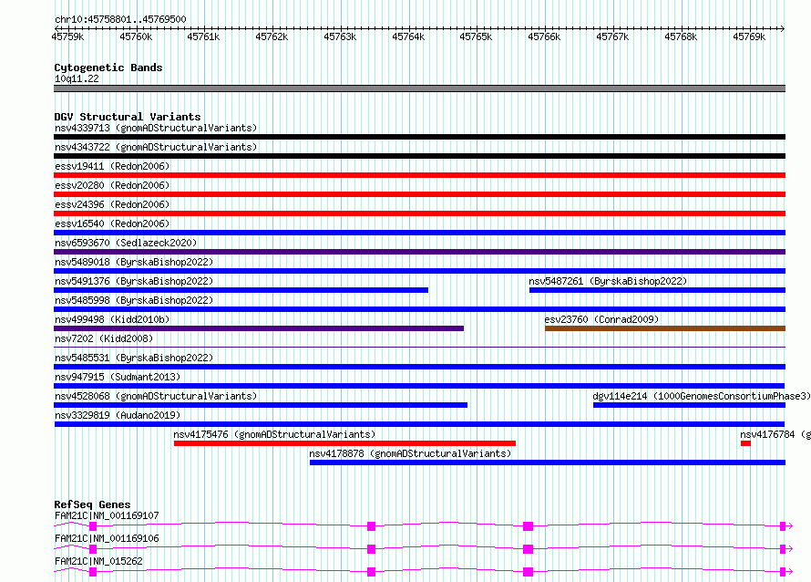This screenshot has height=582, width=811.
Task: Open the FAM21C|NM_015262 transcript label
Action: 98,561
